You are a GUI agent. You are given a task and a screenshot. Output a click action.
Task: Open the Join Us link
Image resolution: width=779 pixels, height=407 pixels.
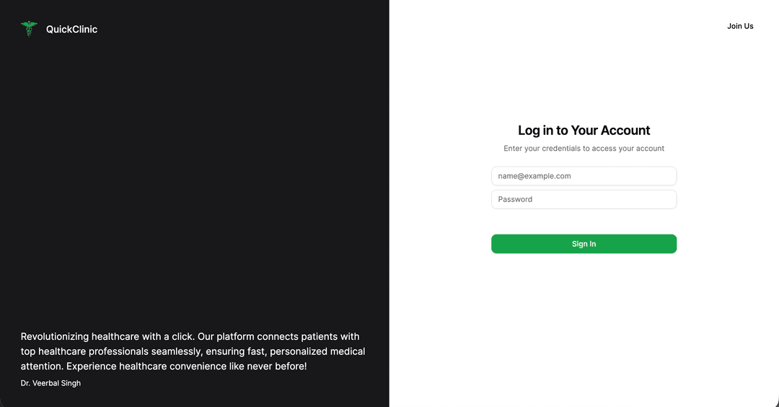740,26
